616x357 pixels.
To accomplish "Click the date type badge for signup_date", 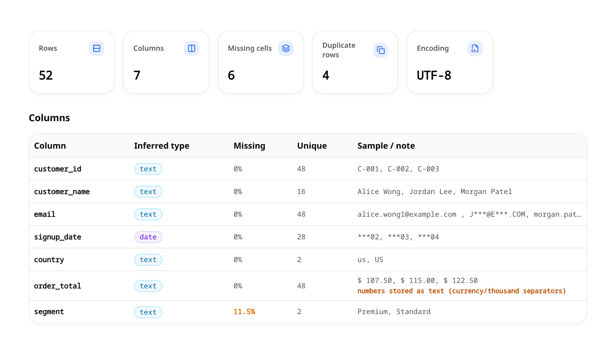I will (148, 237).
